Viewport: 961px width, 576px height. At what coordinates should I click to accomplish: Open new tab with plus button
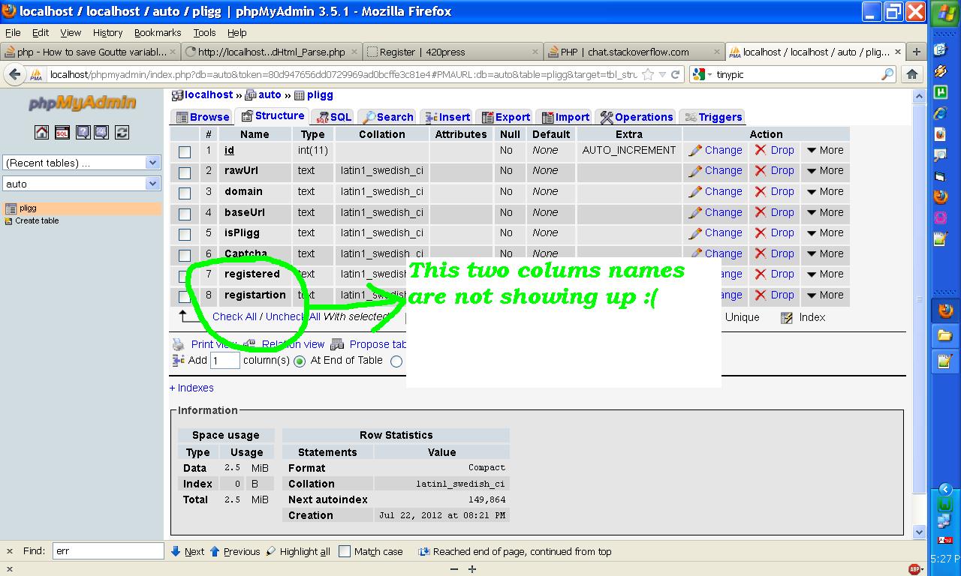point(916,52)
